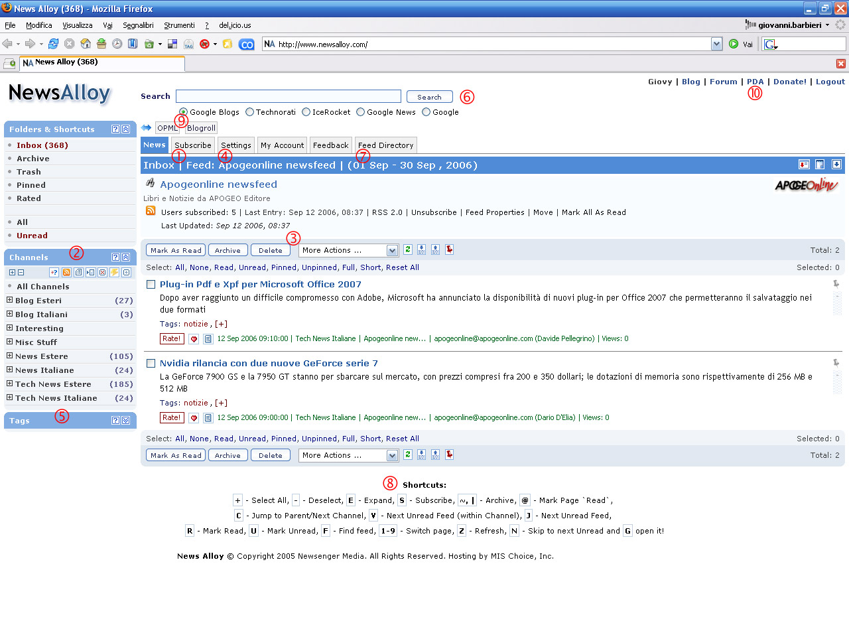Viewport: 849px width, 641px height.
Task: Click the red X icon in Channels toolbar
Action: point(102,273)
